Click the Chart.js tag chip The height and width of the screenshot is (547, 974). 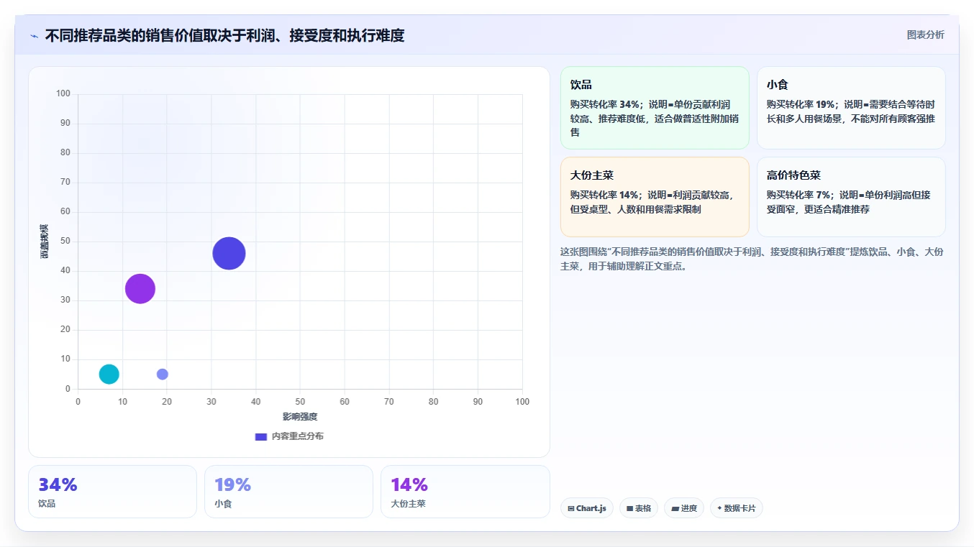pyautogui.click(x=587, y=508)
